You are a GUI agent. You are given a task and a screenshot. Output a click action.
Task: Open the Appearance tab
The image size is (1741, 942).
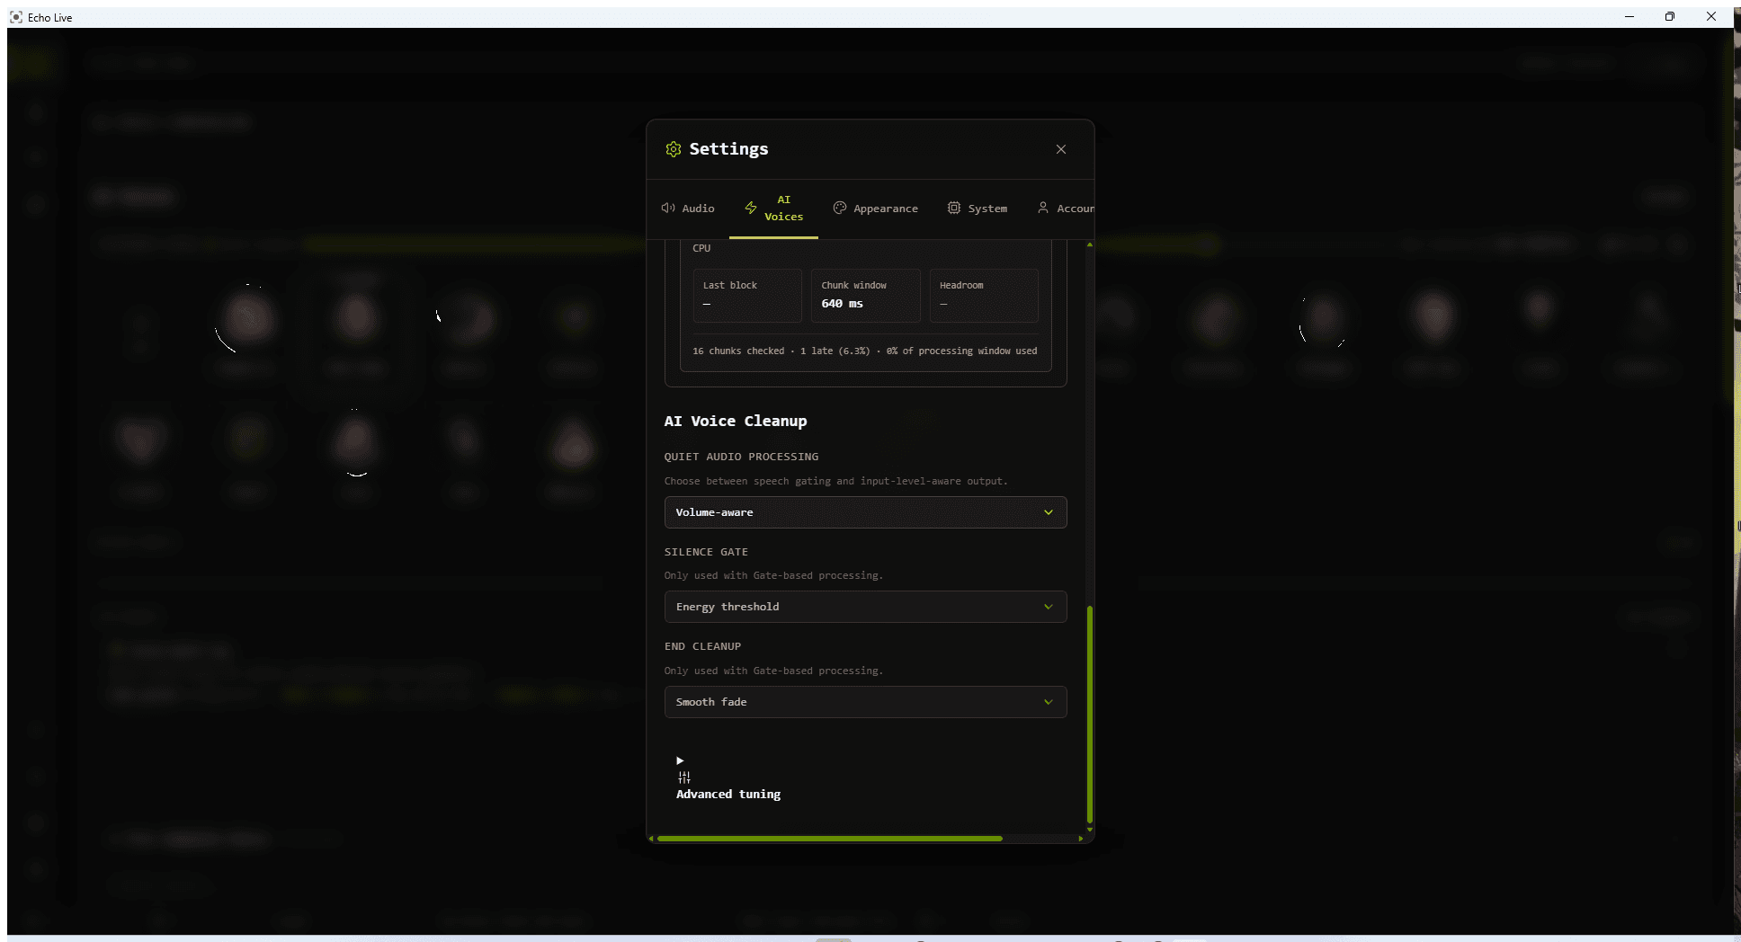[876, 209]
